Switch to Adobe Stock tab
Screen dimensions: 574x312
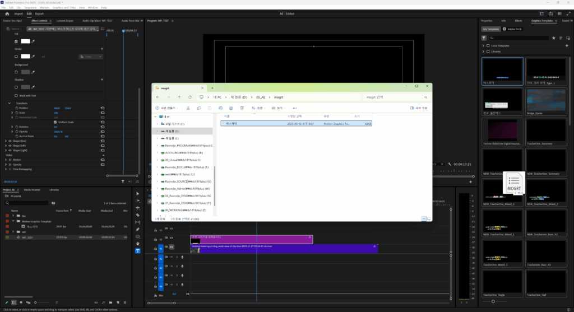(x=512, y=29)
